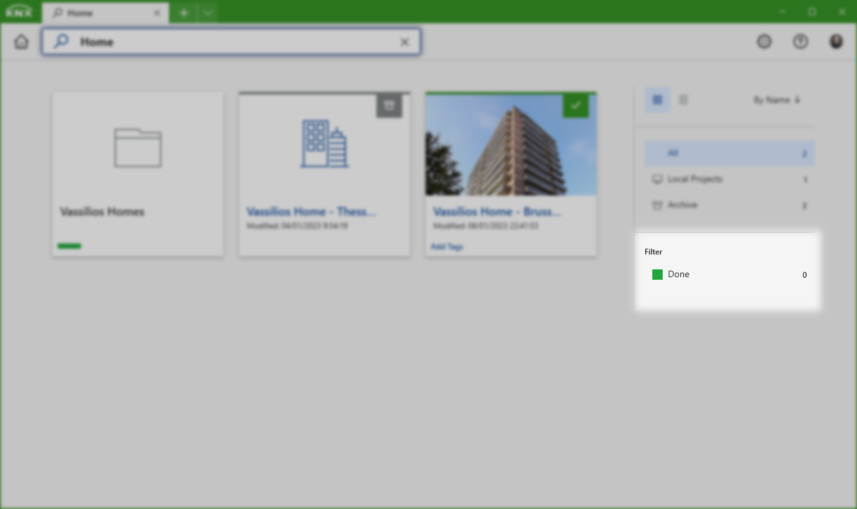The image size is (857, 509).
Task: Click the KNX logo
Action: [x=18, y=12]
